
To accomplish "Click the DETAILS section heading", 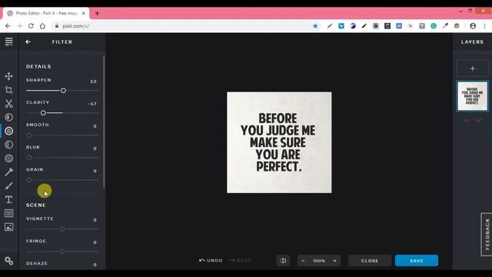I will (x=38, y=67).
